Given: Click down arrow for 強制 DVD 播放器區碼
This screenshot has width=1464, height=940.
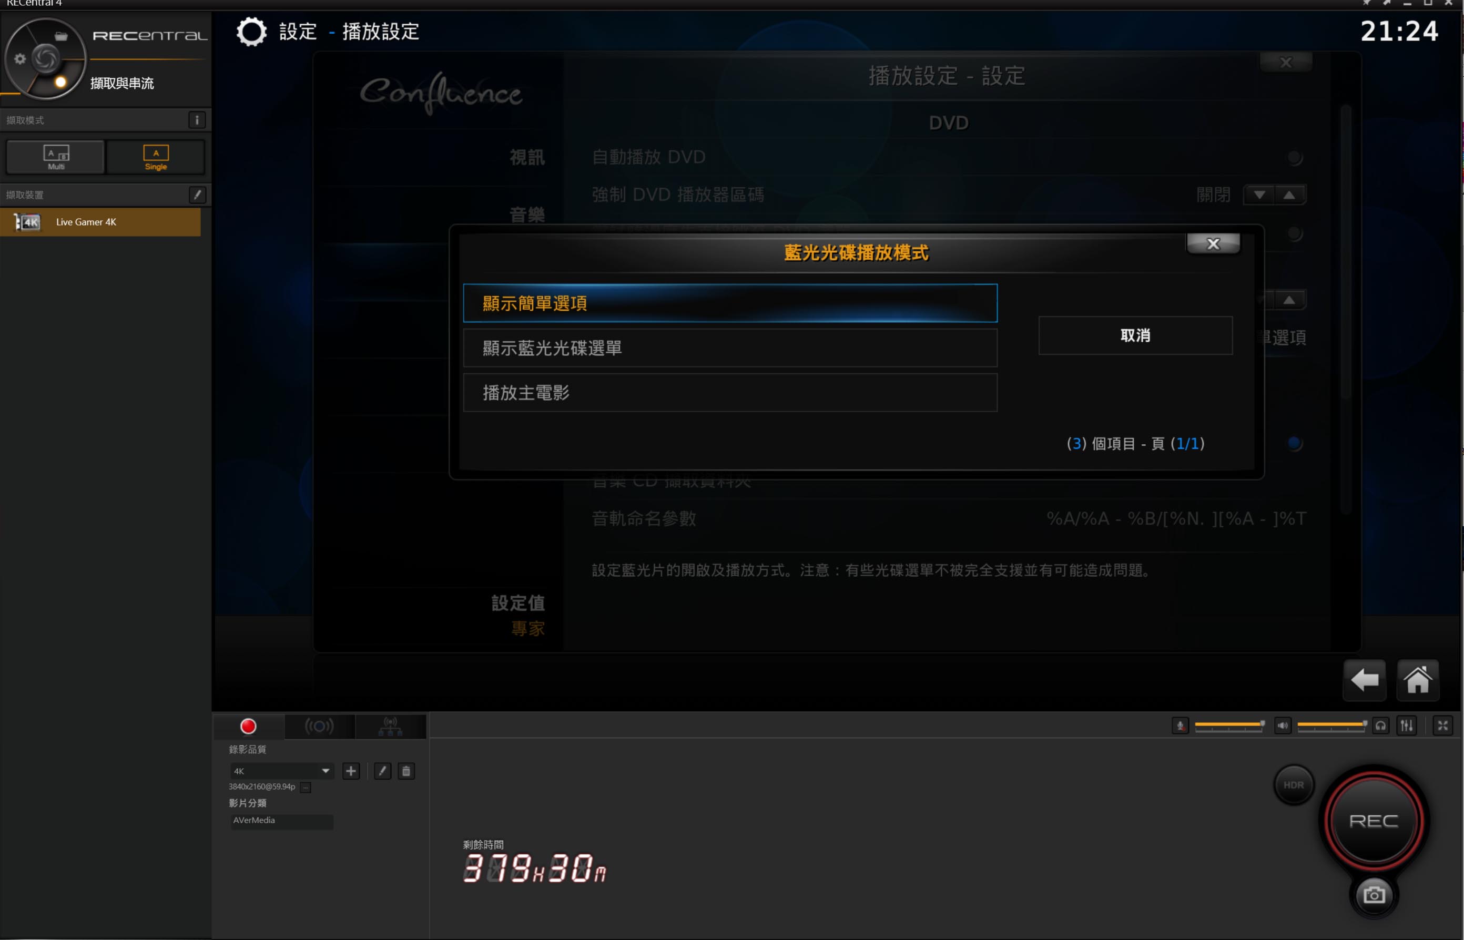Looking at the screenshot, I should (1259, 196).
